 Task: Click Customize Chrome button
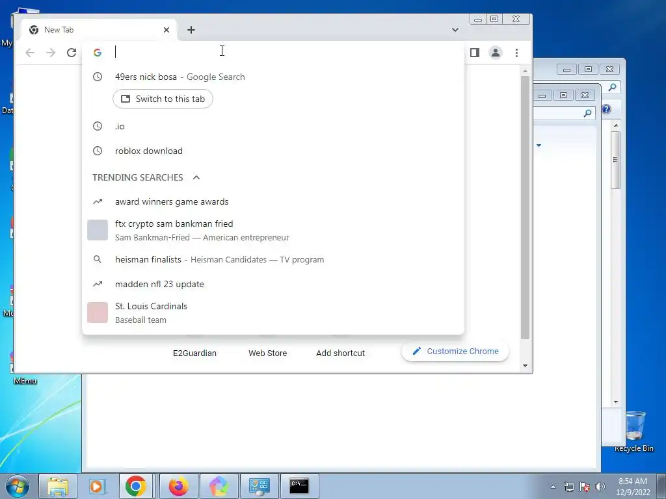(x=455, y=351)
